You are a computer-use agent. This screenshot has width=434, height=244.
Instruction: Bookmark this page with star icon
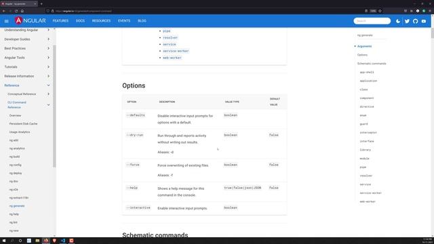[x=380, y=11]
